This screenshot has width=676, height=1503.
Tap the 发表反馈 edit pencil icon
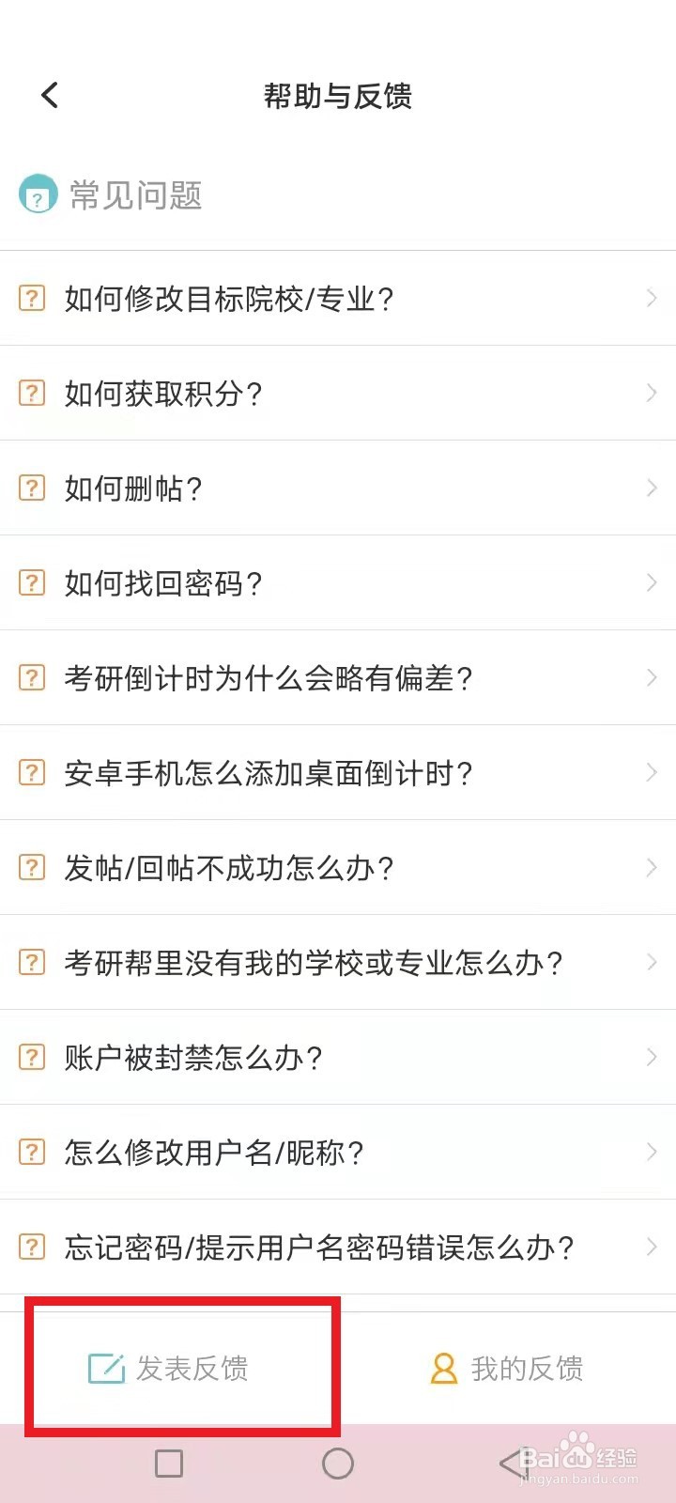click(106, 1369)
